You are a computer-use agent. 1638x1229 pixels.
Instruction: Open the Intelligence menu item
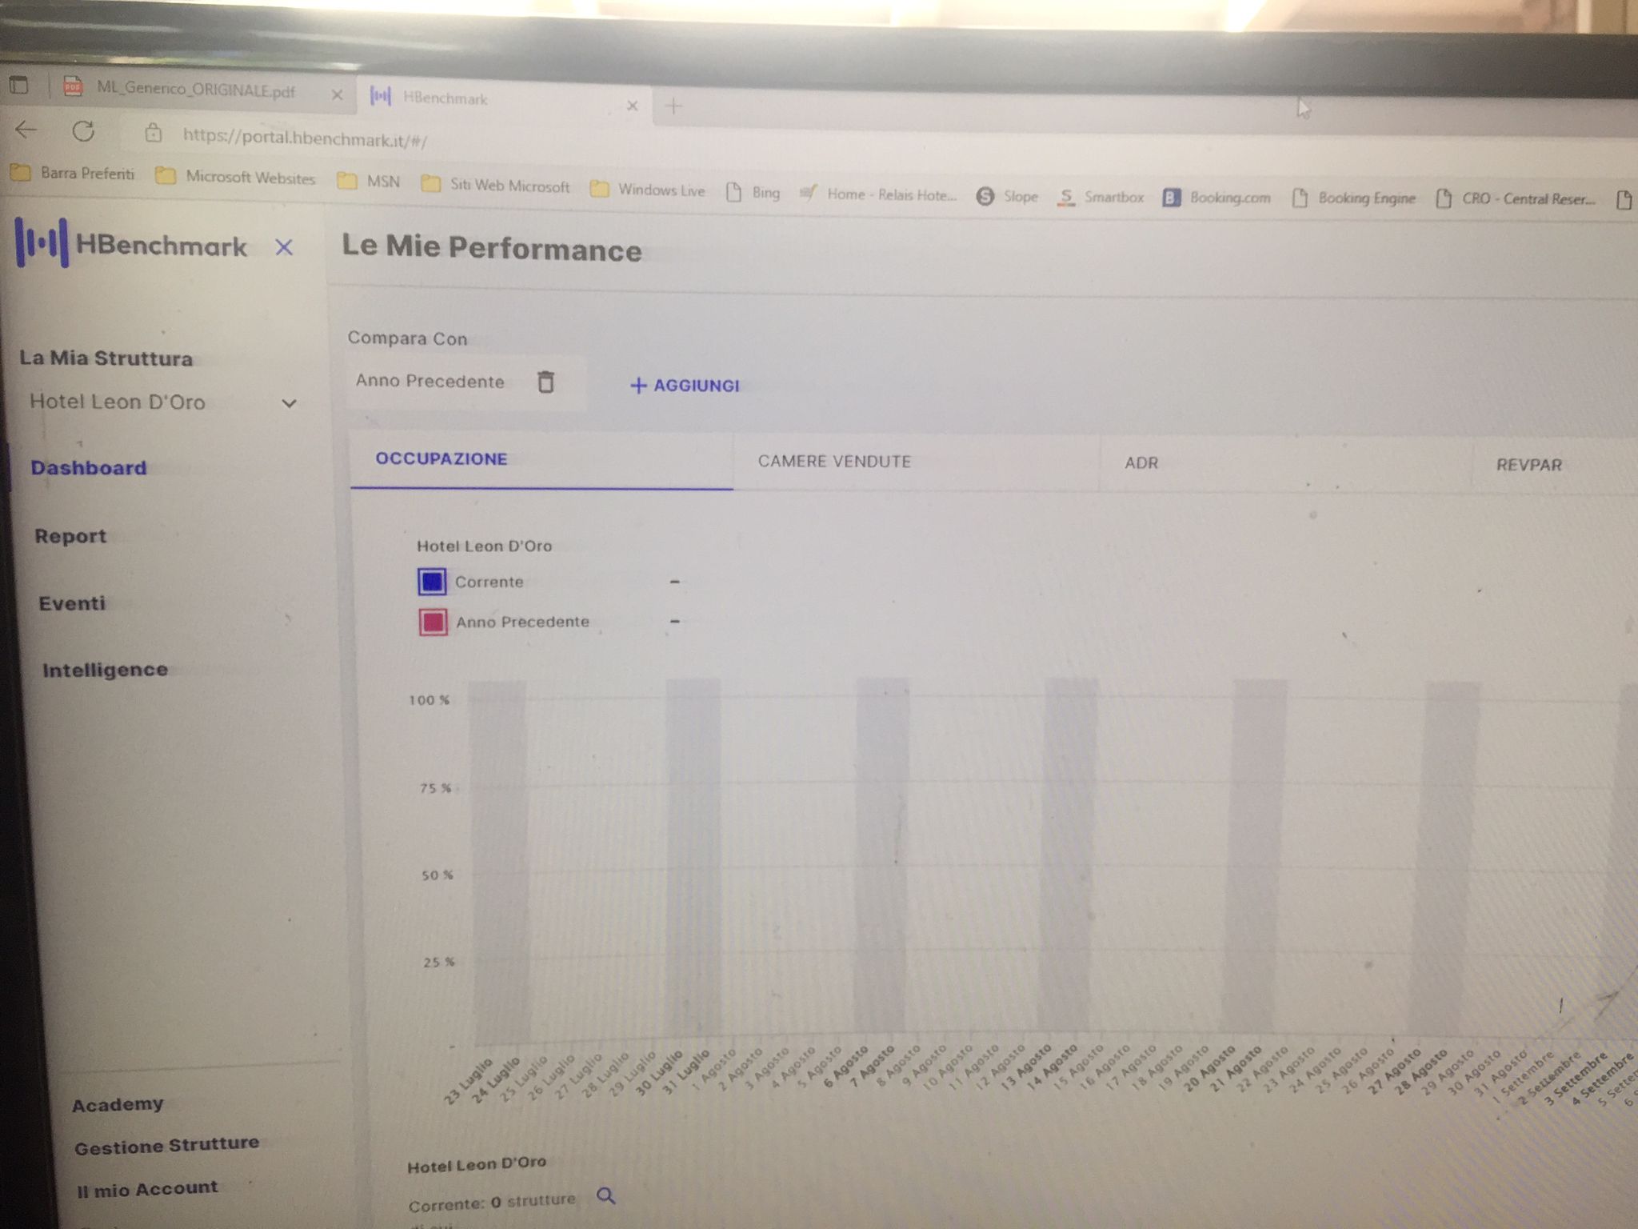coord(106,670)
